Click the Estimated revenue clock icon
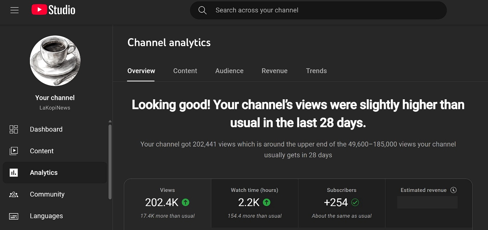 pos(453,190)
